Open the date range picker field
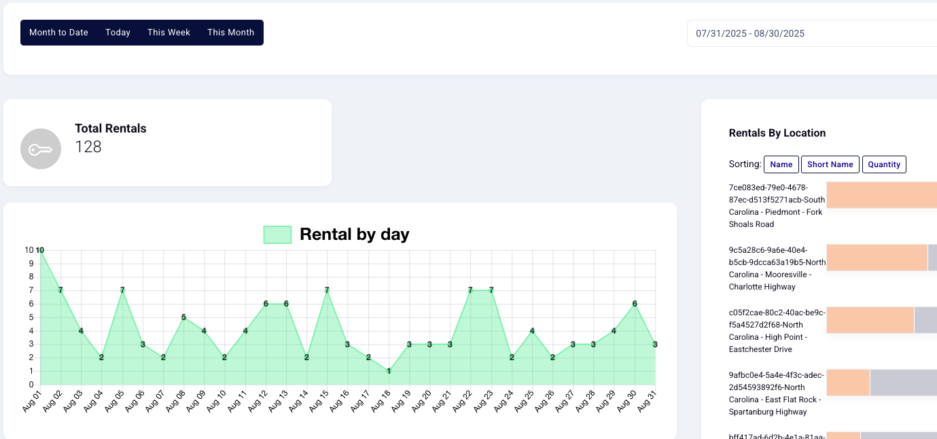937x439 pixels. (812, 33)
